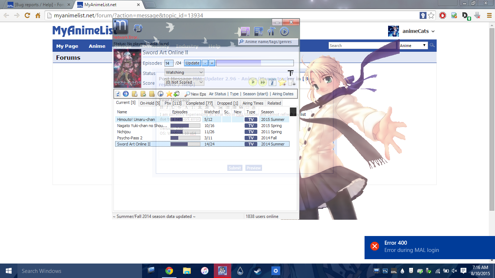This screenshot has width=495, height=278.
Task: Open Steam from the Windows taskbar
Action: coord(258,271)
